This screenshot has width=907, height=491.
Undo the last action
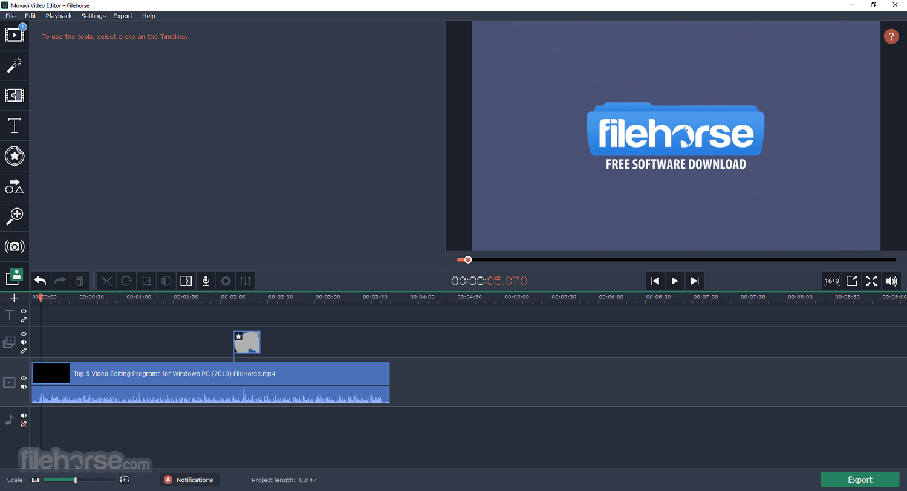point(41,281)
